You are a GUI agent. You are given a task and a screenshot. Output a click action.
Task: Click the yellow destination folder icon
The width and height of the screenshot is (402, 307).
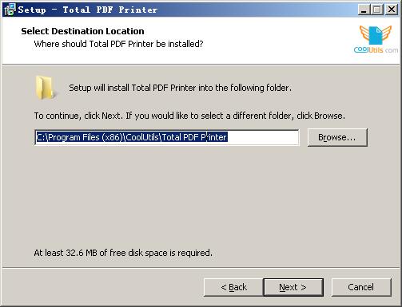click(46, 87)
